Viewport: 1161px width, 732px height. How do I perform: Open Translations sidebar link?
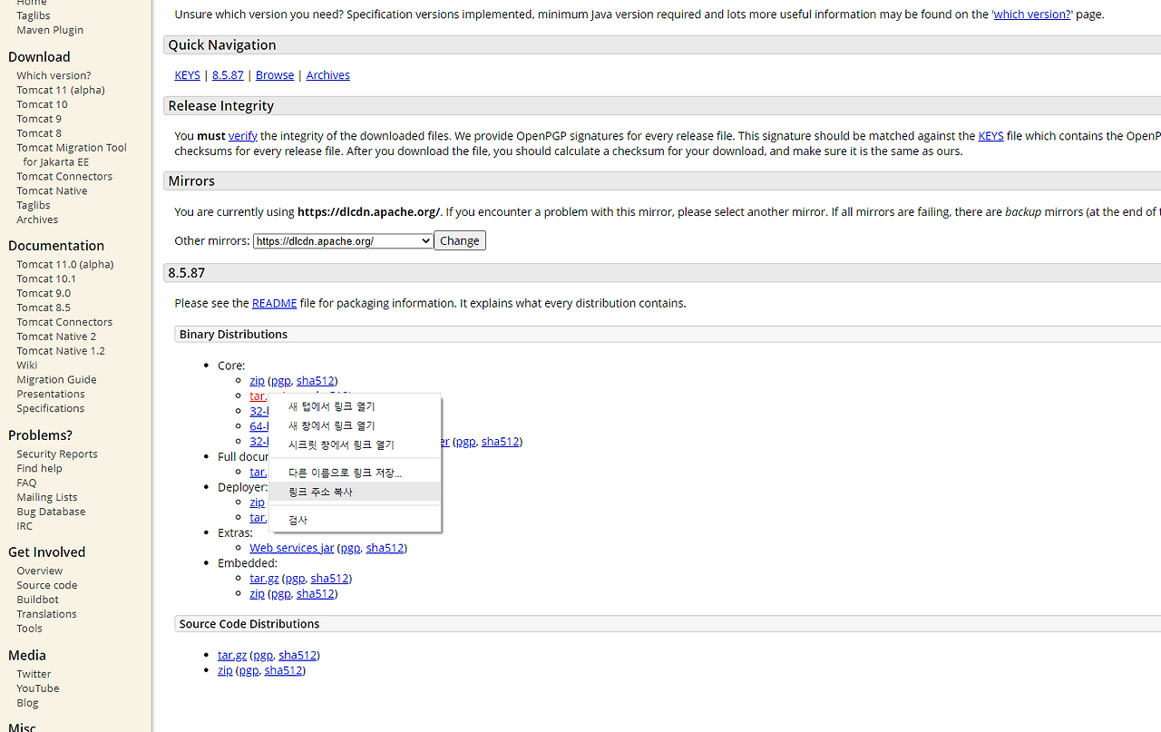pyautogui.click(x=46, y=615)
